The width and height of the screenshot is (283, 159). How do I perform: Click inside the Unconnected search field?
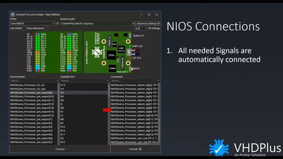click(33, 80)
